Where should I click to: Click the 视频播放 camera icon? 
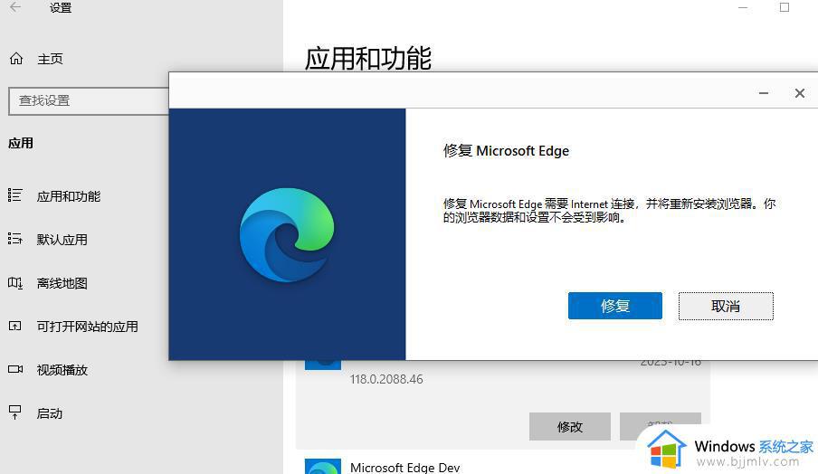tap(15, 369)
